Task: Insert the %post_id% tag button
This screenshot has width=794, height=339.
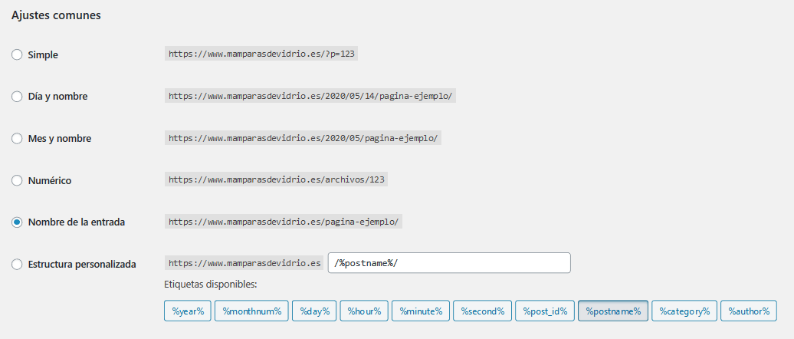Action: (545, 311)
